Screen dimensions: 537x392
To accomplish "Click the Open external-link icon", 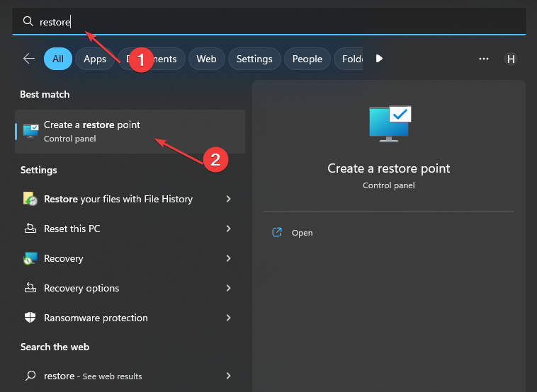I will click(277, 232).
